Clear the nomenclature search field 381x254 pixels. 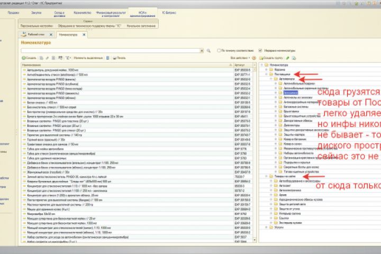coord(202,51)
